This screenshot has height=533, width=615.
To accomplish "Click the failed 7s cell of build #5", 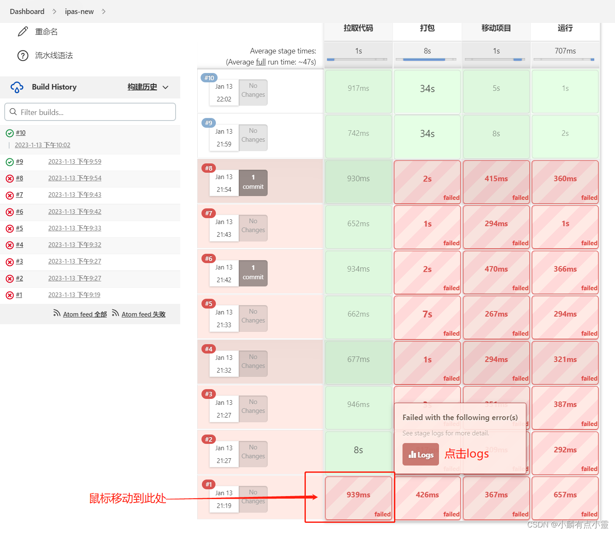I will click(427, 317).
